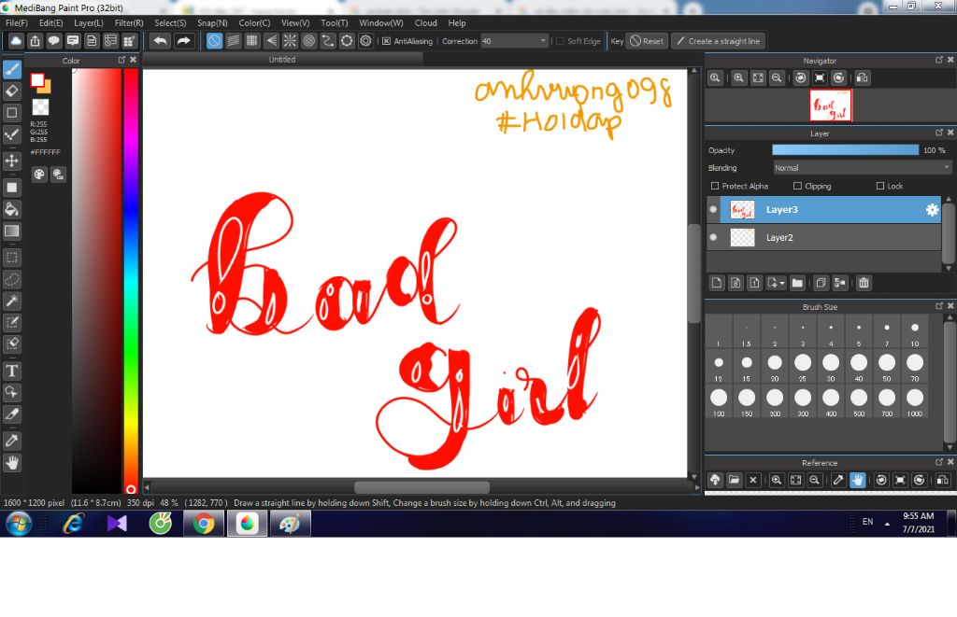Switch to the Untitled canvas tab

pyautogui.click(x=282, y=60)
